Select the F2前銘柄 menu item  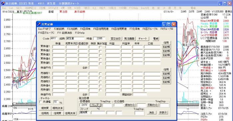point(59,29)
